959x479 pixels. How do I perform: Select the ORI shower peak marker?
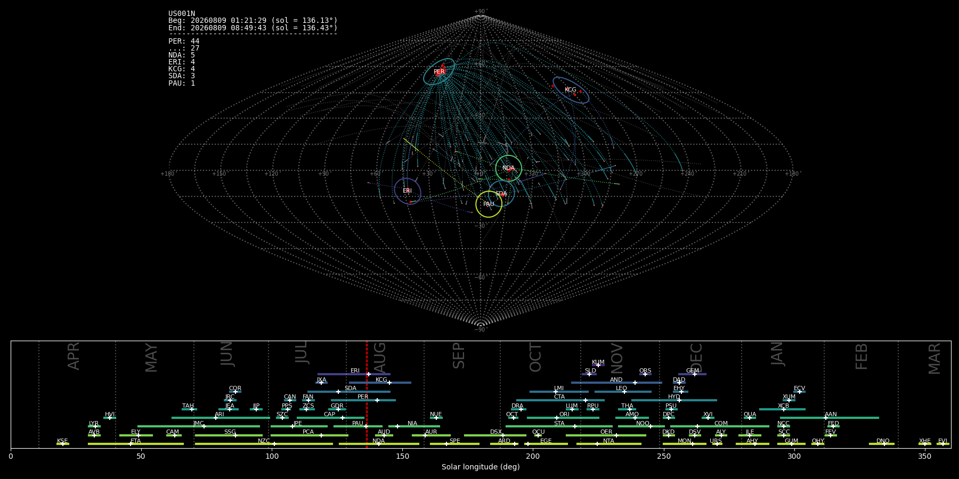coord(557,418)
